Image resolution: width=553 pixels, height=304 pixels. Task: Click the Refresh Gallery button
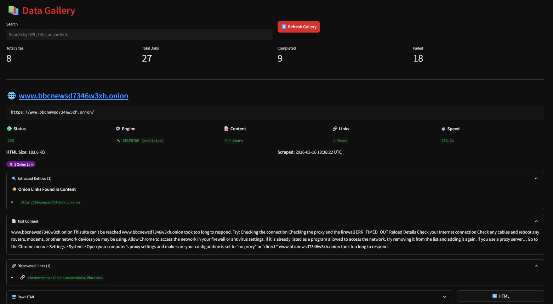pyautogui.click(x=298, y=27)
